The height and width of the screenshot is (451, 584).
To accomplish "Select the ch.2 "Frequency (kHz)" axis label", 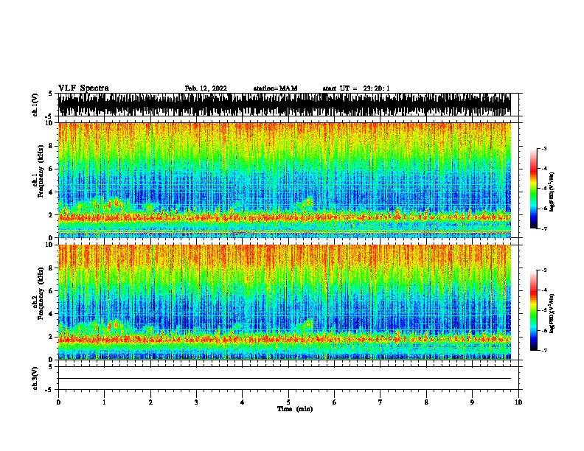I will pyautogui.click(x=41, y=293).
